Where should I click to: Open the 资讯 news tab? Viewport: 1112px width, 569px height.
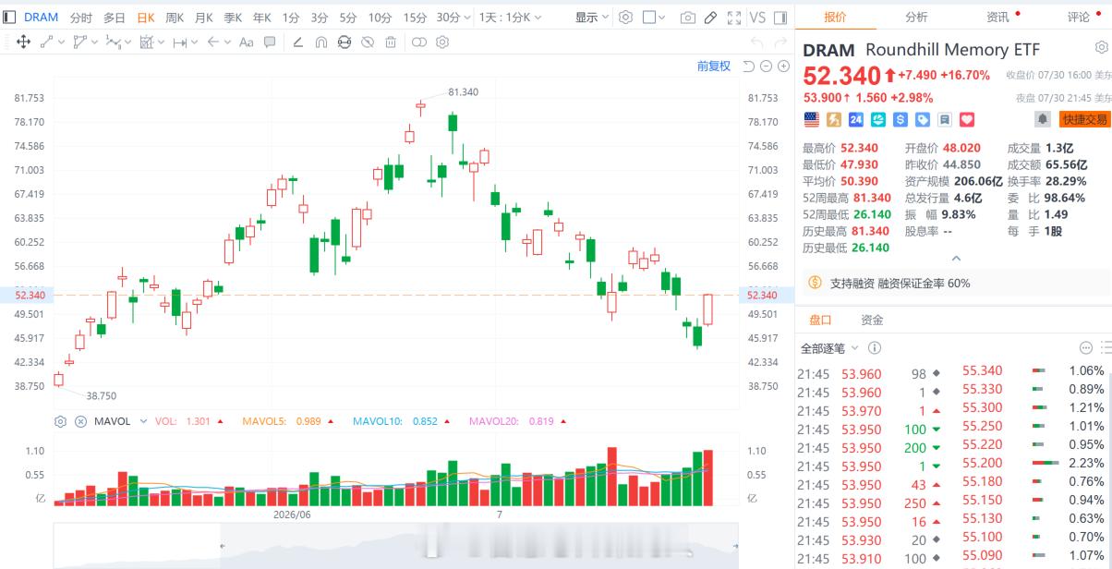pos(997,17)
